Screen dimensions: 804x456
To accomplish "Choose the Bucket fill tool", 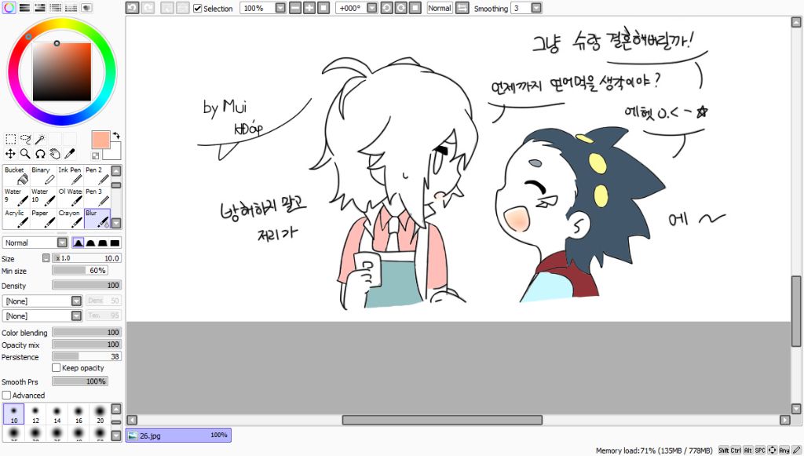I will [16, 175].
